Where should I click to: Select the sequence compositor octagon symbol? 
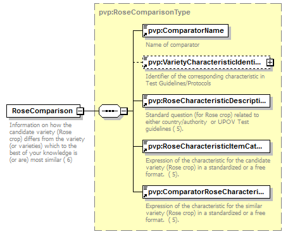point(110,111)
